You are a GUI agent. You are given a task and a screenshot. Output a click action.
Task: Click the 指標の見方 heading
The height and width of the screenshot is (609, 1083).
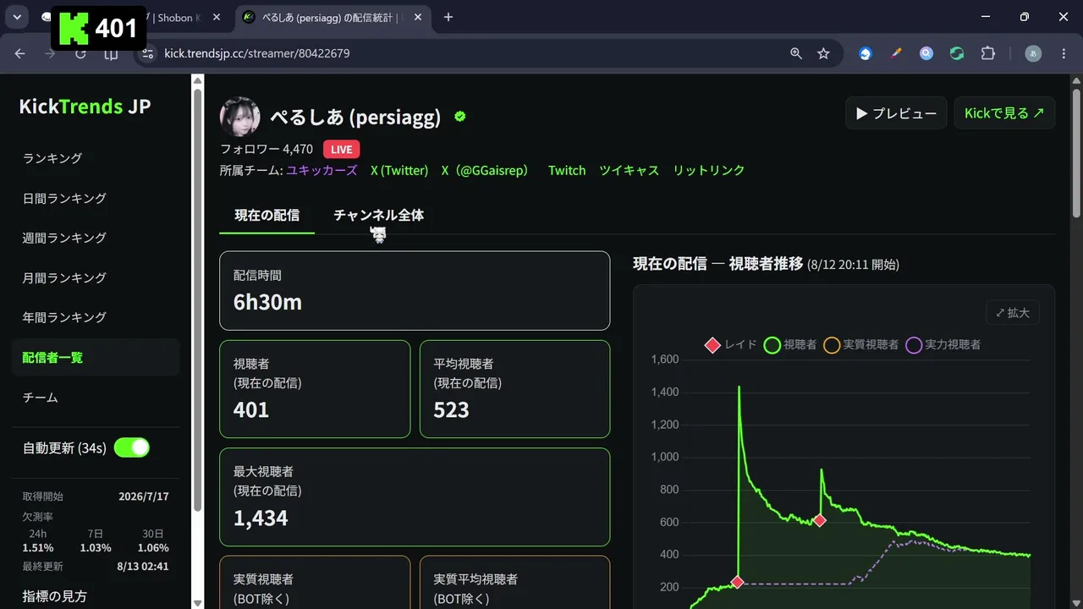click(55, 596)
